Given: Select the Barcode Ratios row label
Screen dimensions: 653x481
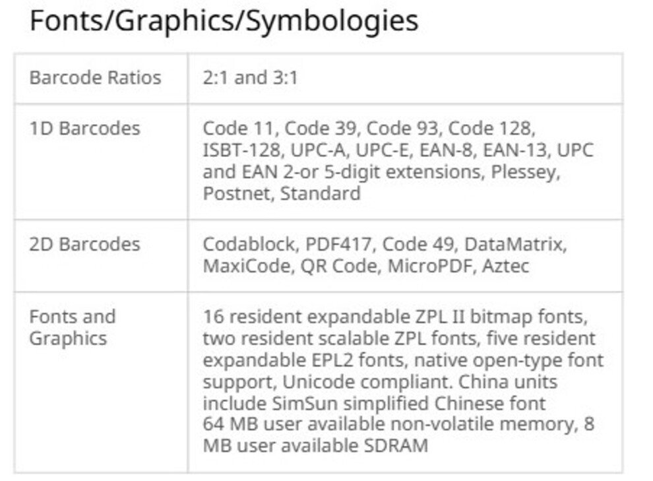Looking at the screenshot, I should 95,78.
